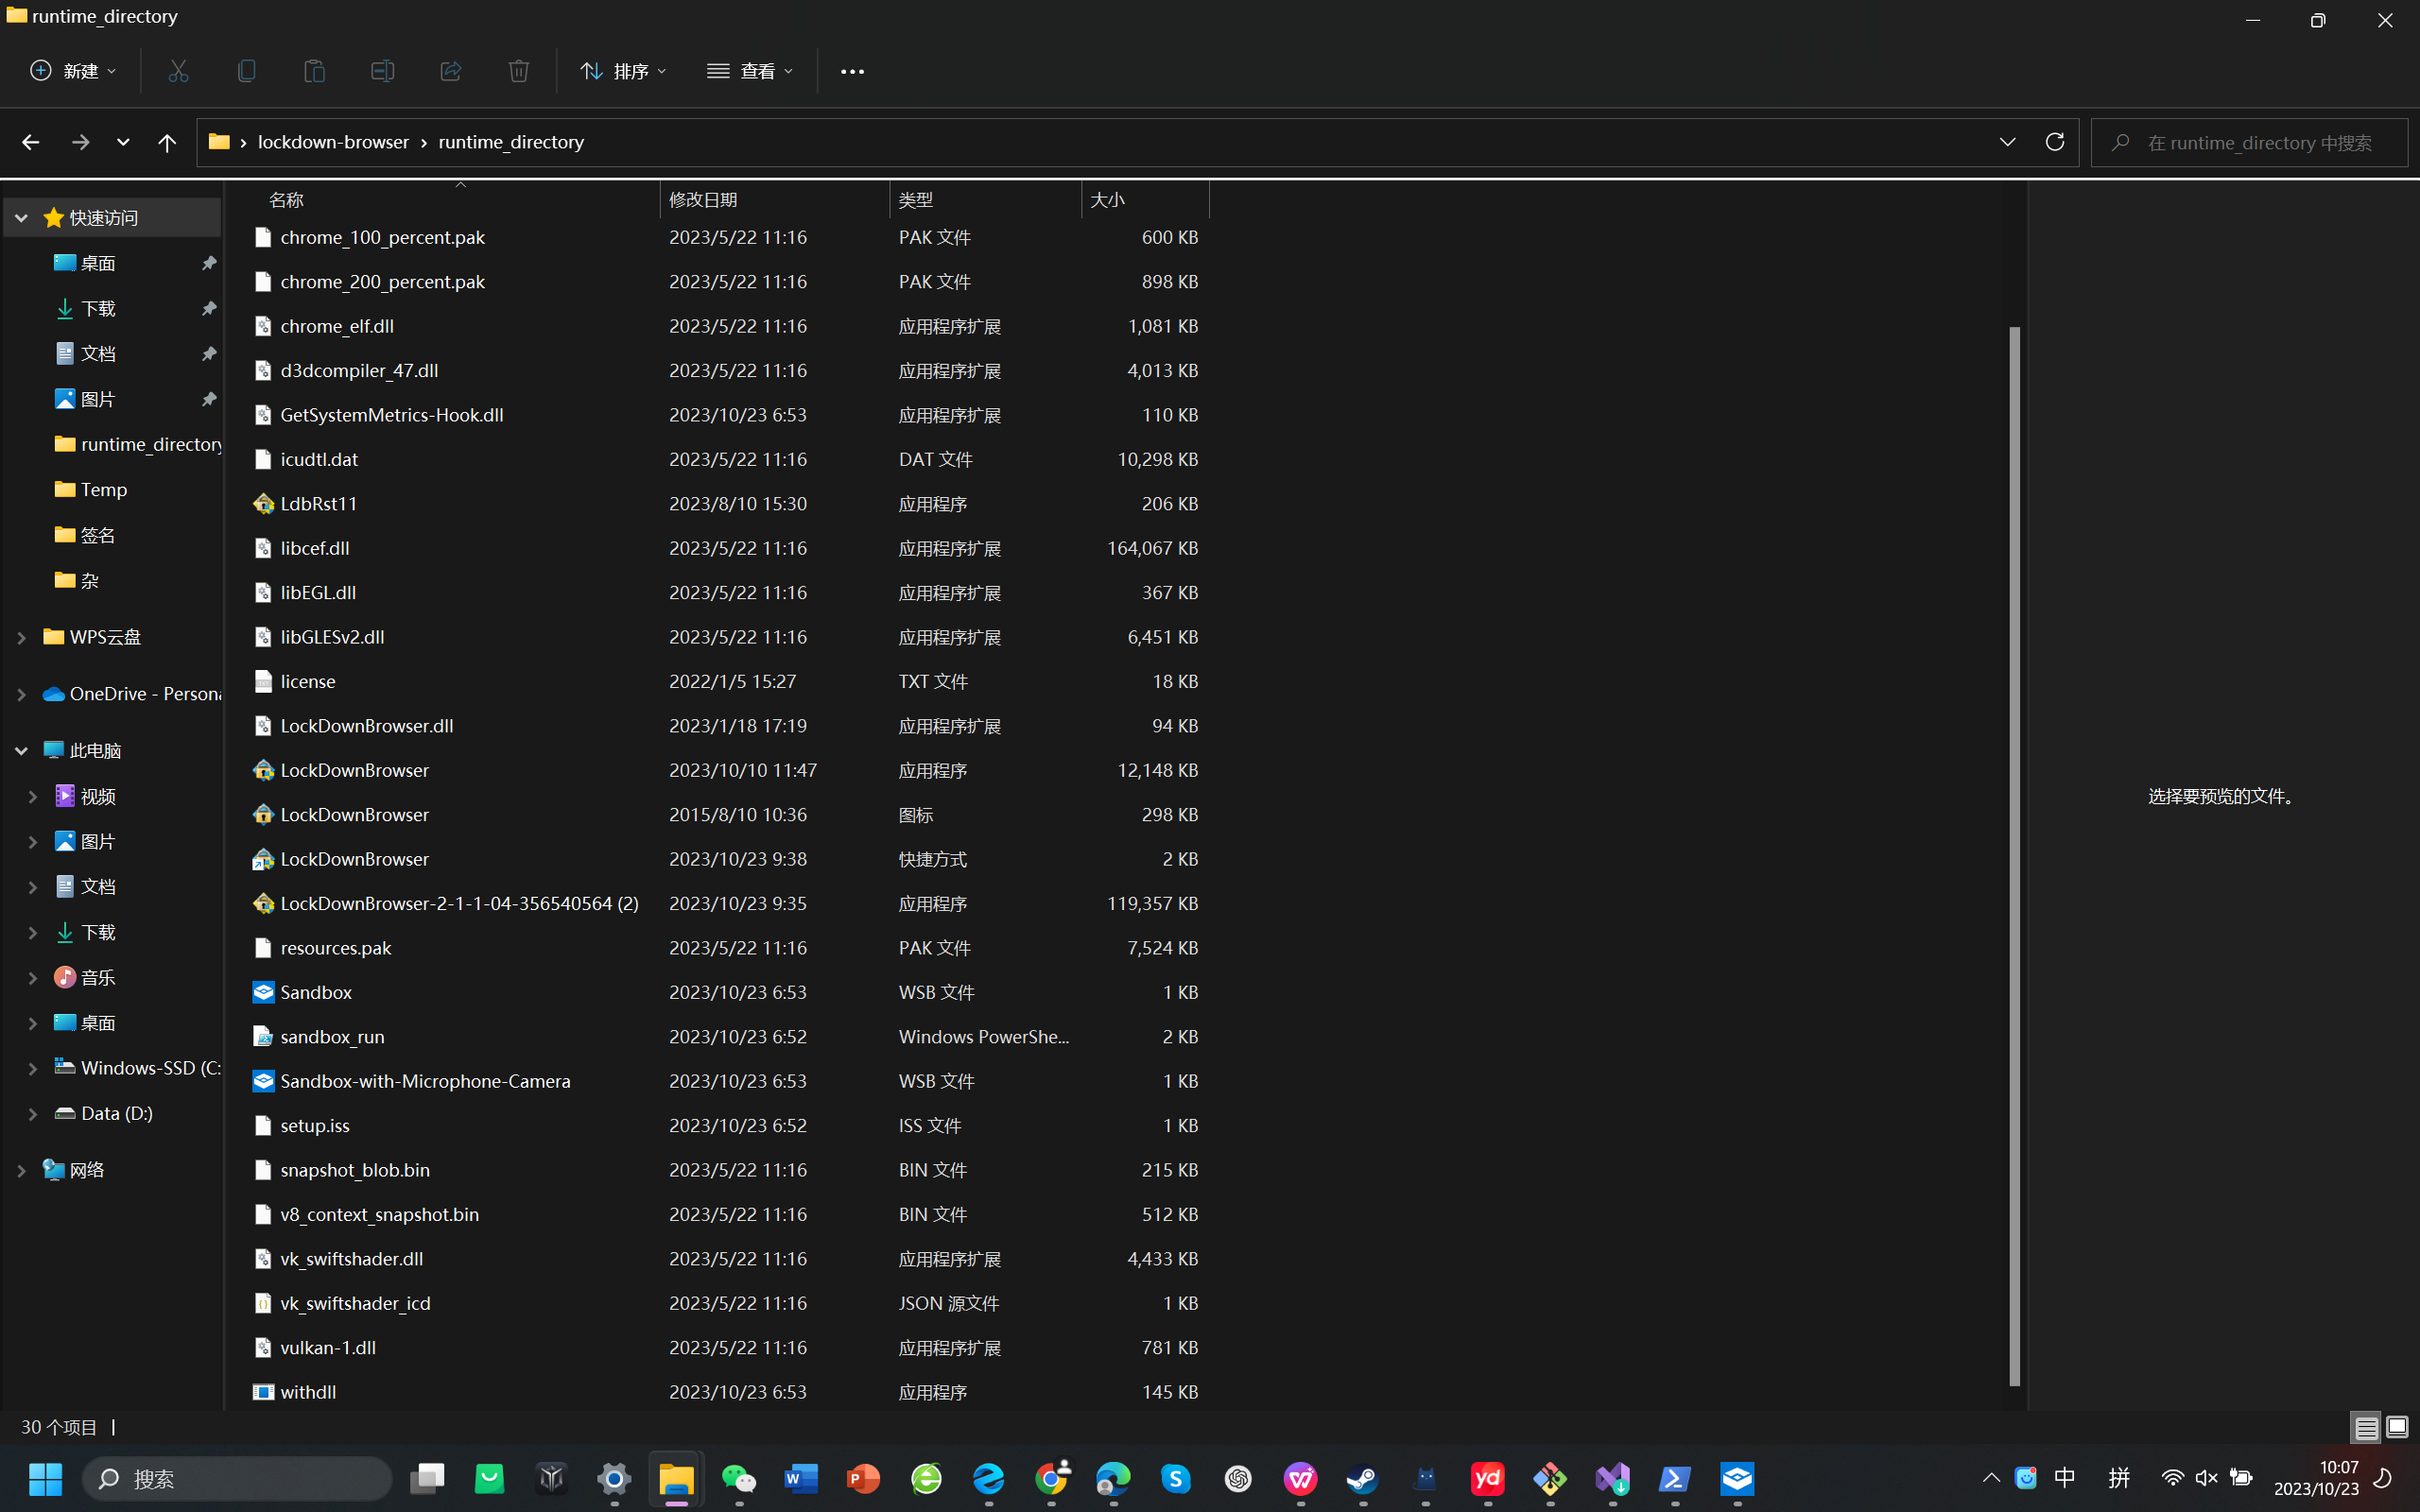Expand the 此电脑 tree node

[21, 749]
